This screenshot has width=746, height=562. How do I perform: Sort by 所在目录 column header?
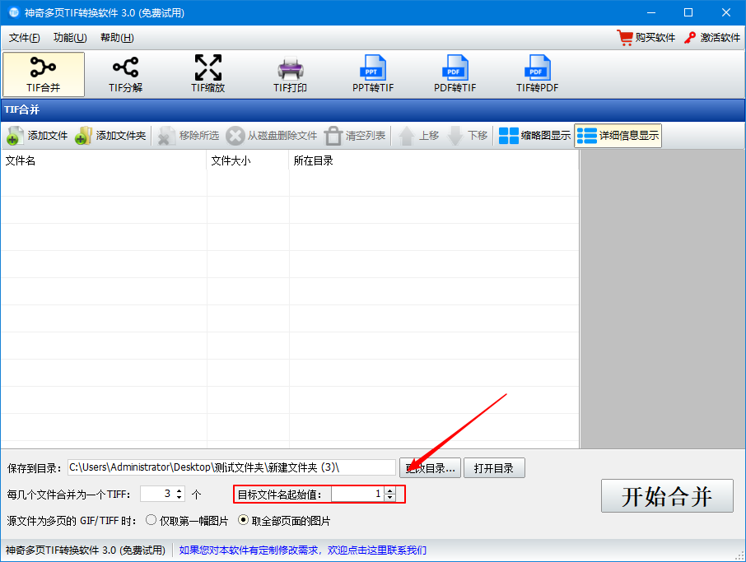(x=433, y=160)
